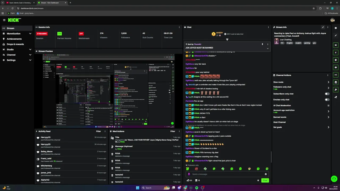Click the Send a message input
340x191 pixels.
[227, 174]
